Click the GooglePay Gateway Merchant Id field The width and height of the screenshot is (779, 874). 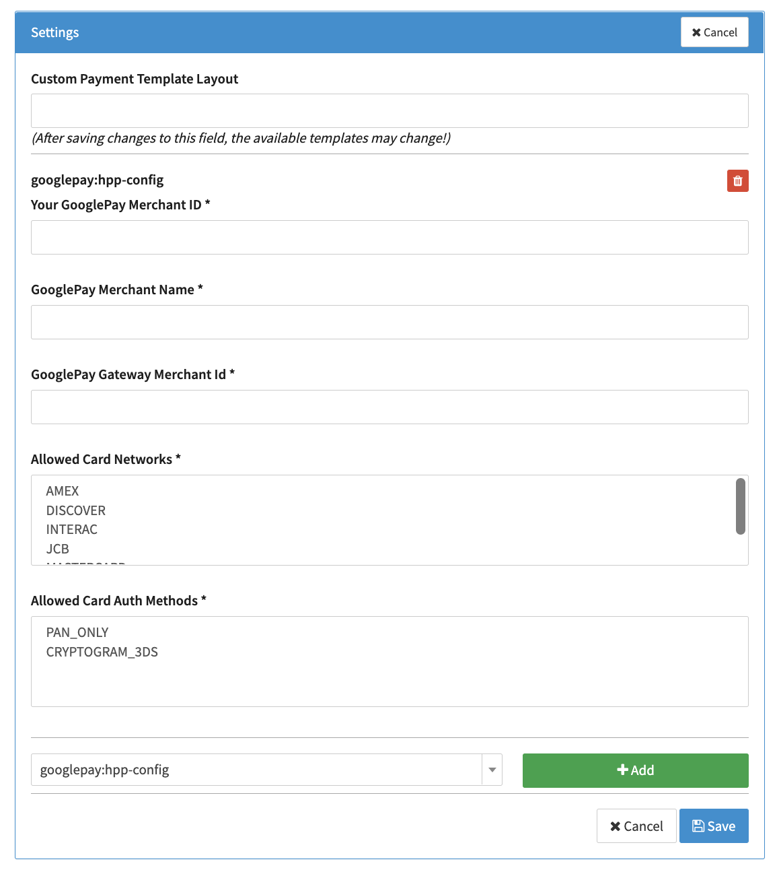(x=389, y=407)
